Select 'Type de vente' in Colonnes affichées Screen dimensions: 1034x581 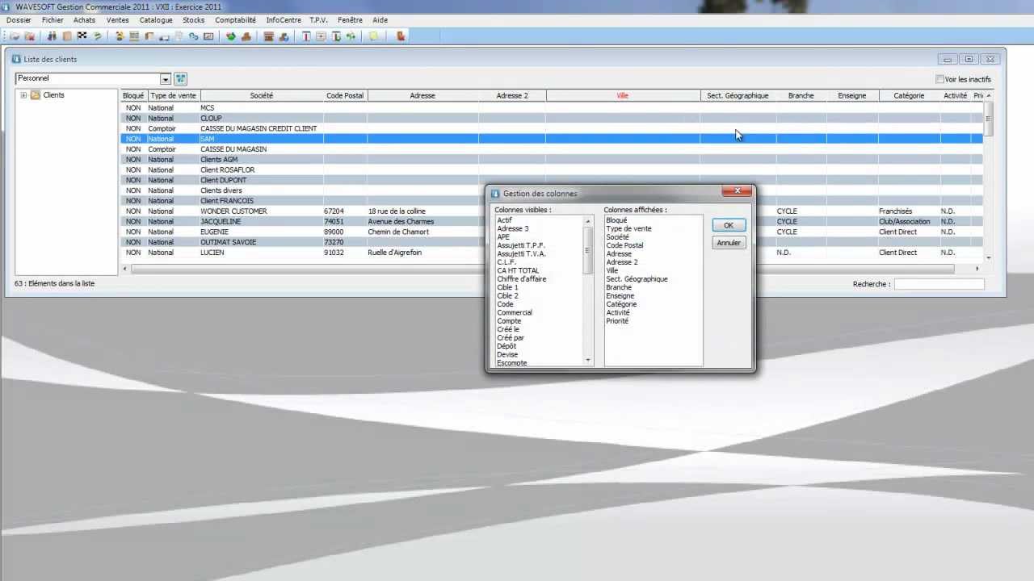point(628,228)
